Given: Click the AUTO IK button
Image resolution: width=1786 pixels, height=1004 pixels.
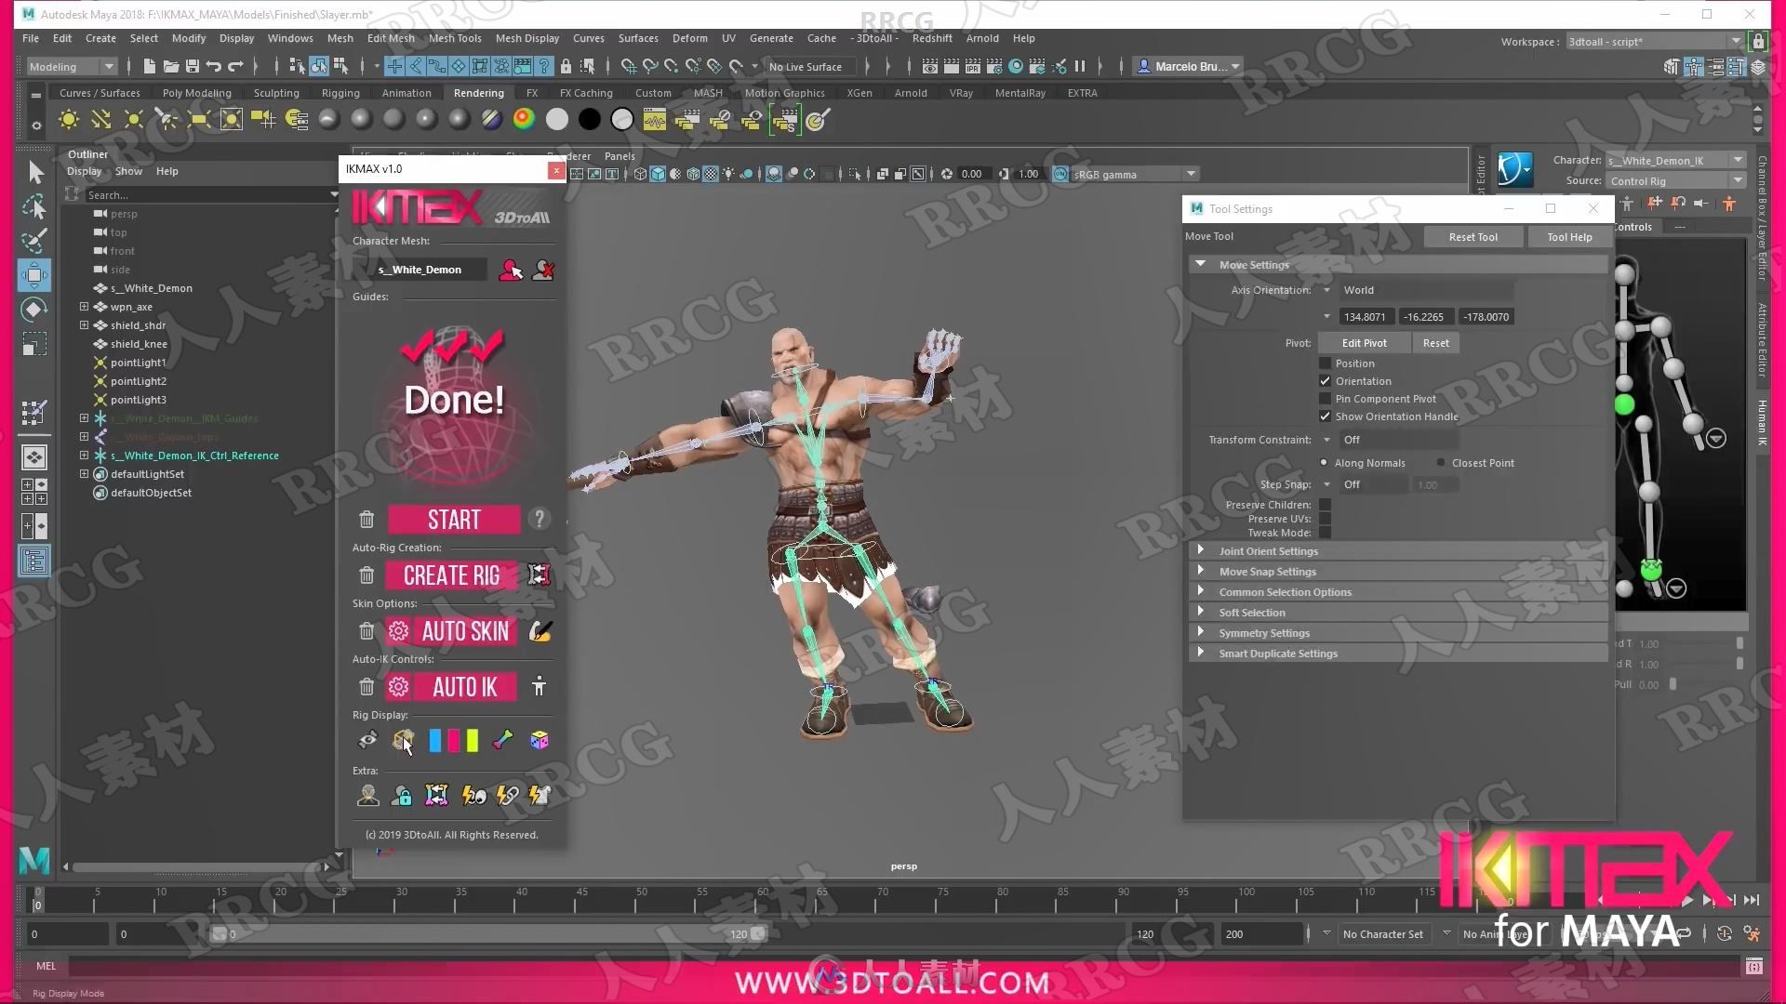Looking at the screenshot, I should pos(465,687).
